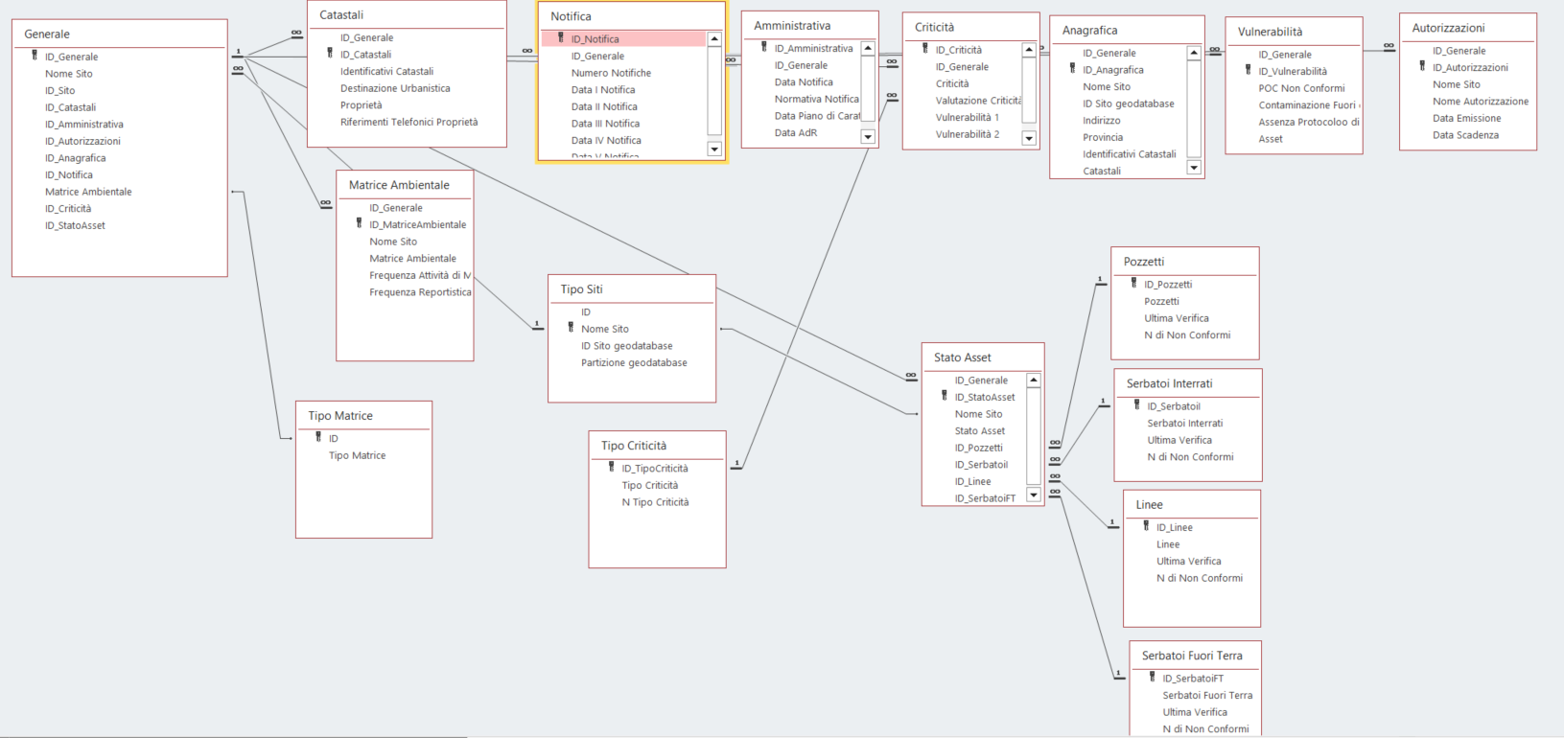
Task: Select Stato Asset field inside Stato Asset table
Action: pos(979,431)
